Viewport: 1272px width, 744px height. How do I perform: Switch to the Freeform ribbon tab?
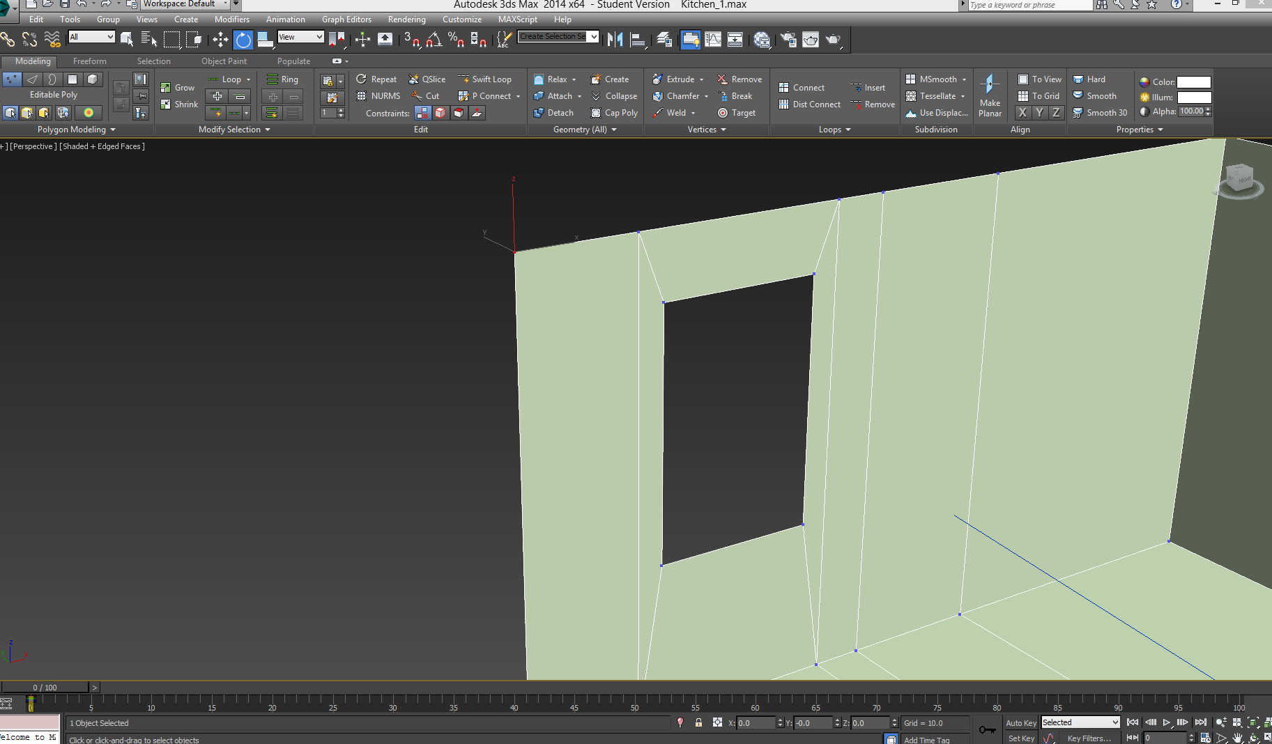pos(89,61)
